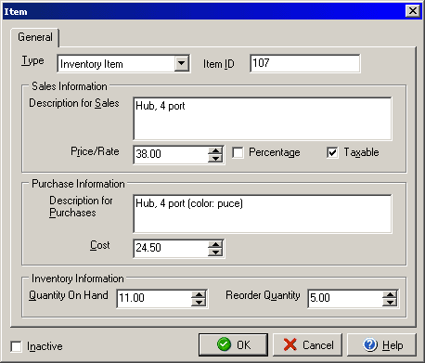The height and width of the screenshot is (363, 425).
Task: Open Help for this dialog
Action: tap(381, 344)
